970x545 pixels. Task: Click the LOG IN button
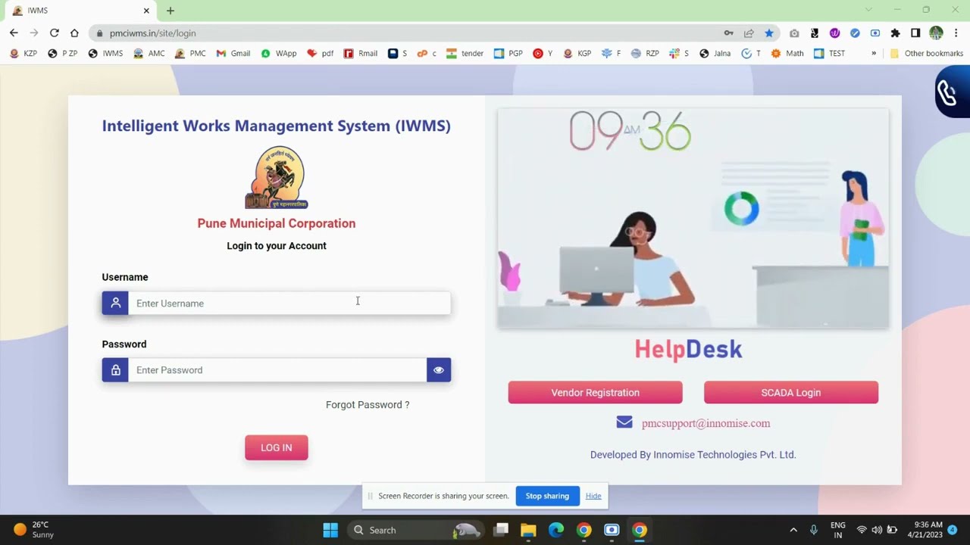point(277,447)
